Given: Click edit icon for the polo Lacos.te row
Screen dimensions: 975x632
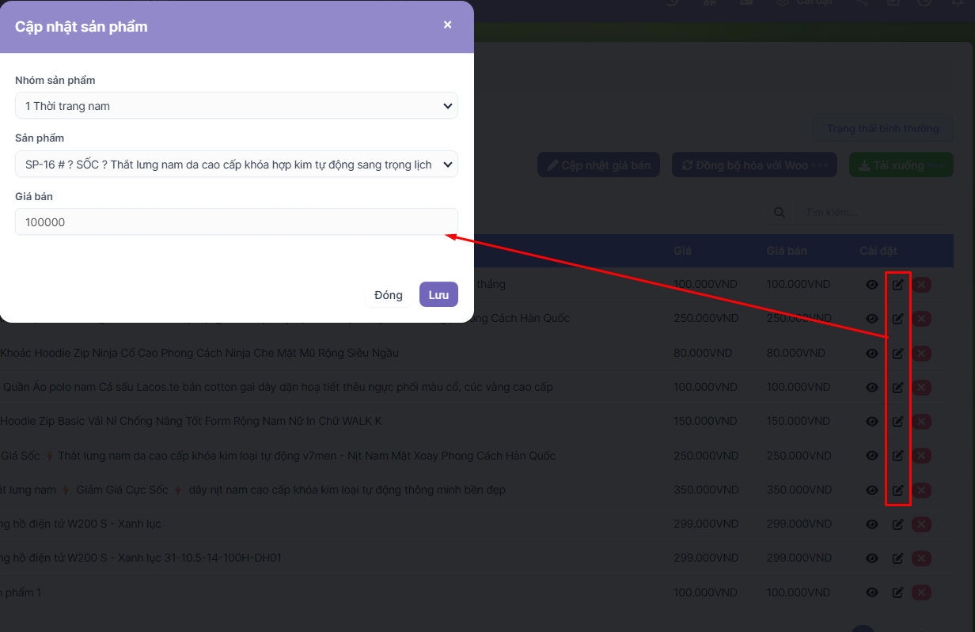Looking at the screenshot, I should click(897, 388).
